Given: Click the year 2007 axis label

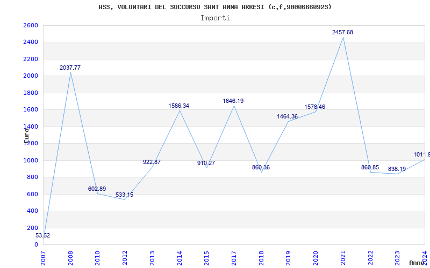Looking at the screenshot, I should pyautogui.click(x=43, y=258).
